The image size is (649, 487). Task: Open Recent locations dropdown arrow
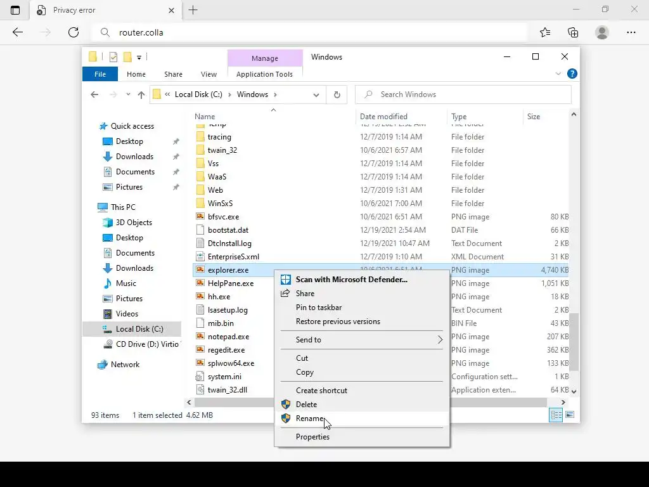tap(128, 94)
